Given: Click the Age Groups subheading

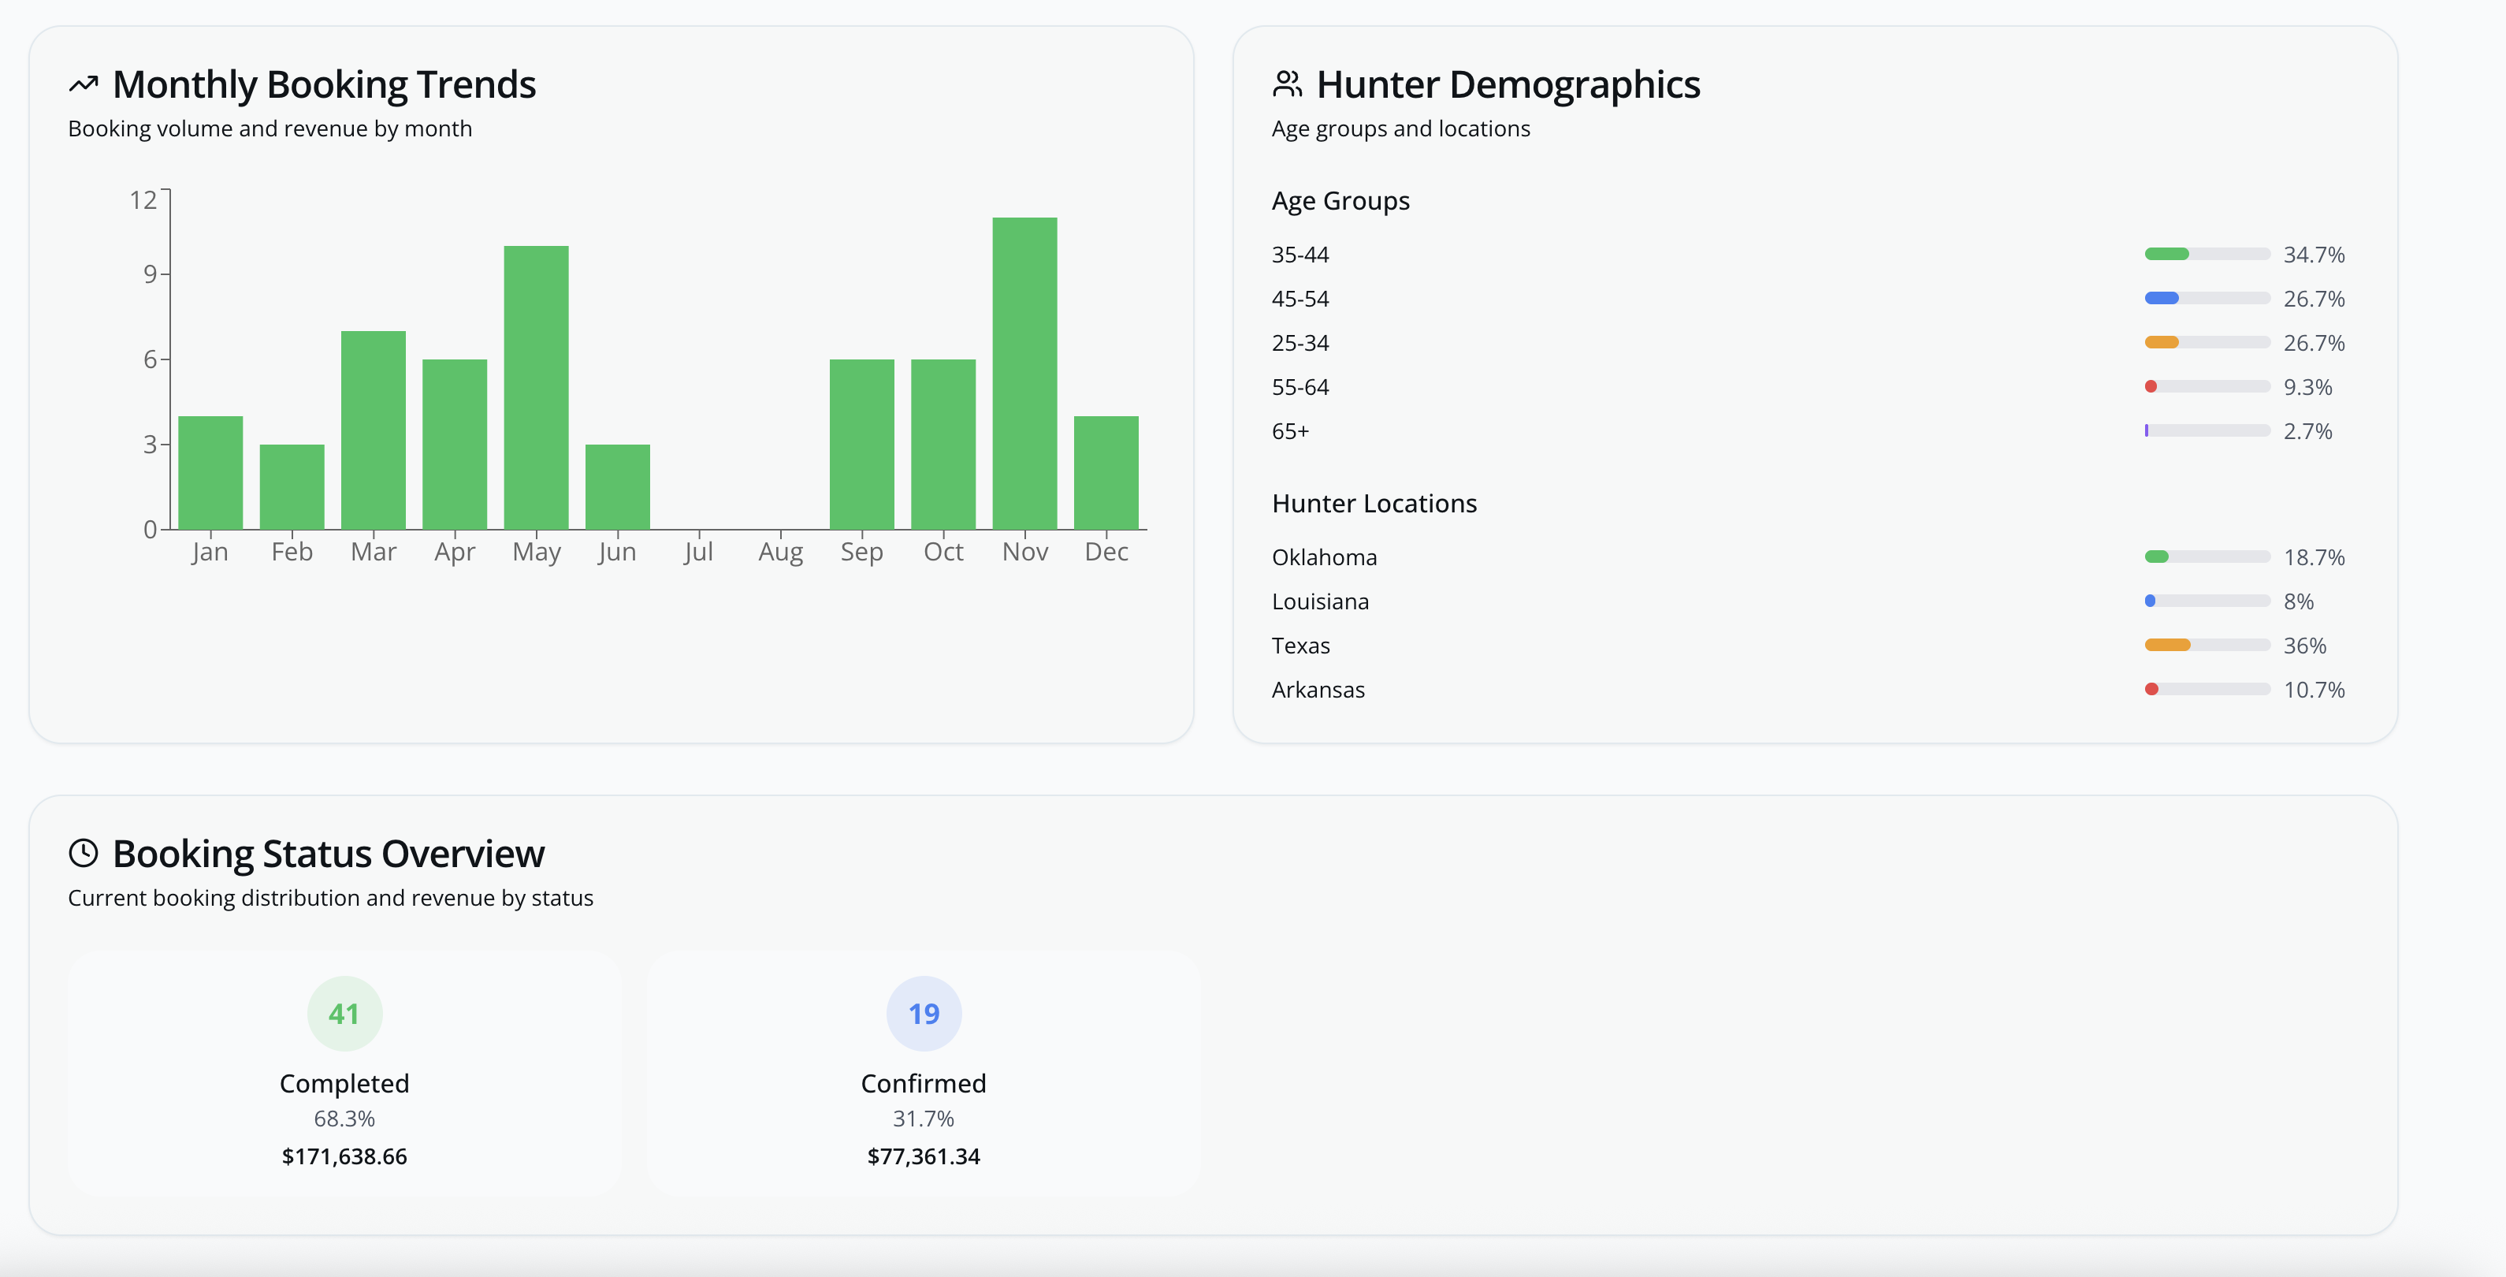Looking at the screenshot, I should click(x=1340, y=200).
